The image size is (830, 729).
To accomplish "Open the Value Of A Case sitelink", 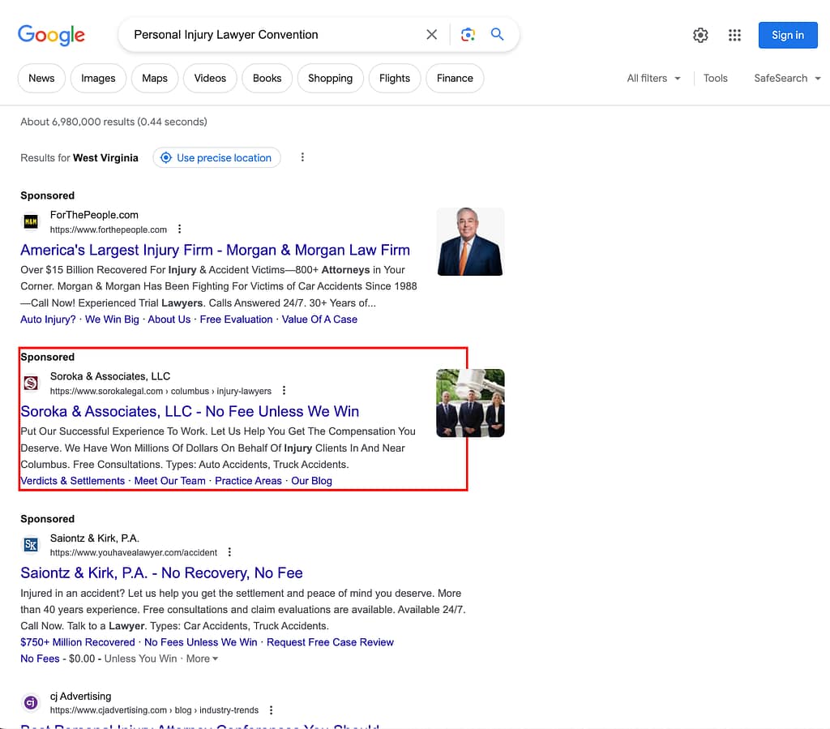I will [319, 319].
